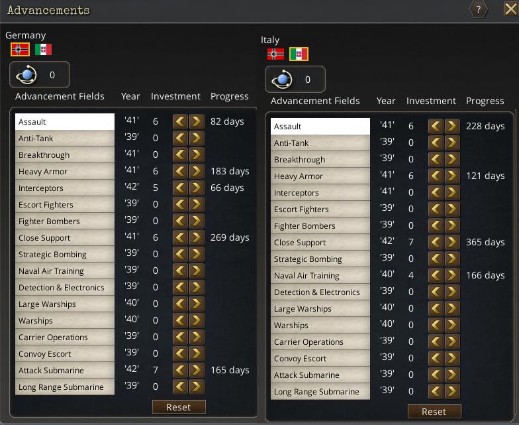Select German flag in Italy panel
Screen dimensions: 519x425
pos(275,54)
